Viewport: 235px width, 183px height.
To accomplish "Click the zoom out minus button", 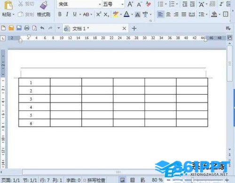I will [x=168, y=180].
